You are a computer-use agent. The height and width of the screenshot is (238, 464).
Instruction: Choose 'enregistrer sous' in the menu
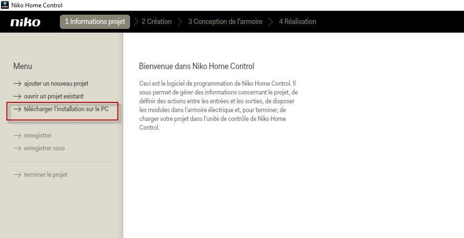[44, 148]
